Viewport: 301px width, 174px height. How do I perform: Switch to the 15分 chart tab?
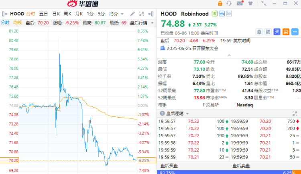[113, 14]
